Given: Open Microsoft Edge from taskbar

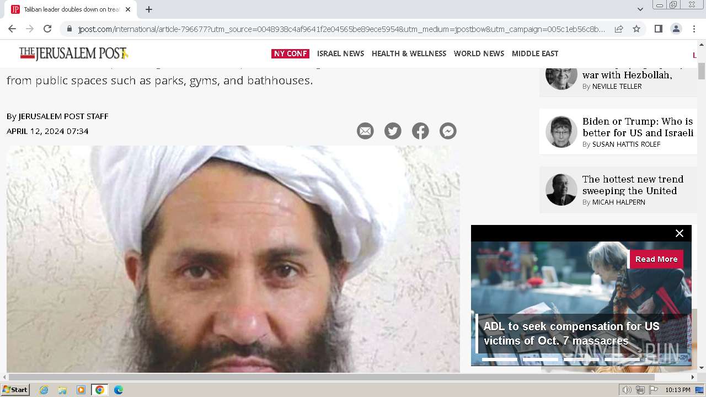Looking at the screenshot, I should 119,390.
